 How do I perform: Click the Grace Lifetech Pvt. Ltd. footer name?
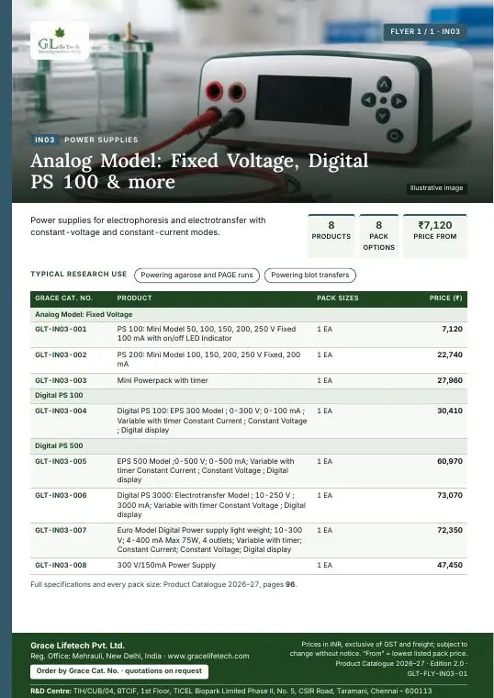(x=77, y=646)
